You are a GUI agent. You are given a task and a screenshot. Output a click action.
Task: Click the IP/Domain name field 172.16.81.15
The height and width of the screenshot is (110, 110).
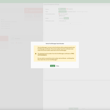(x=70, y=21)
